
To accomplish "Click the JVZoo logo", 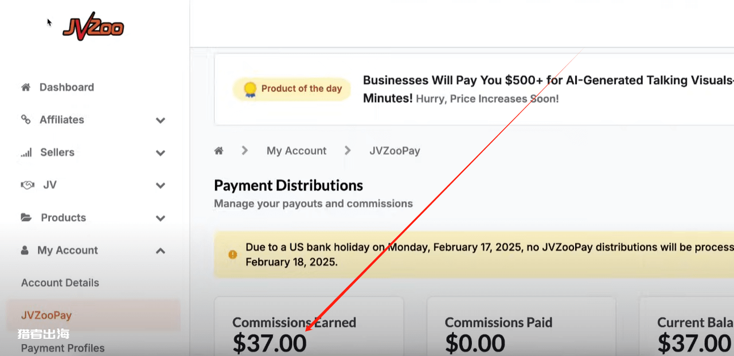I will pos(93,26).
